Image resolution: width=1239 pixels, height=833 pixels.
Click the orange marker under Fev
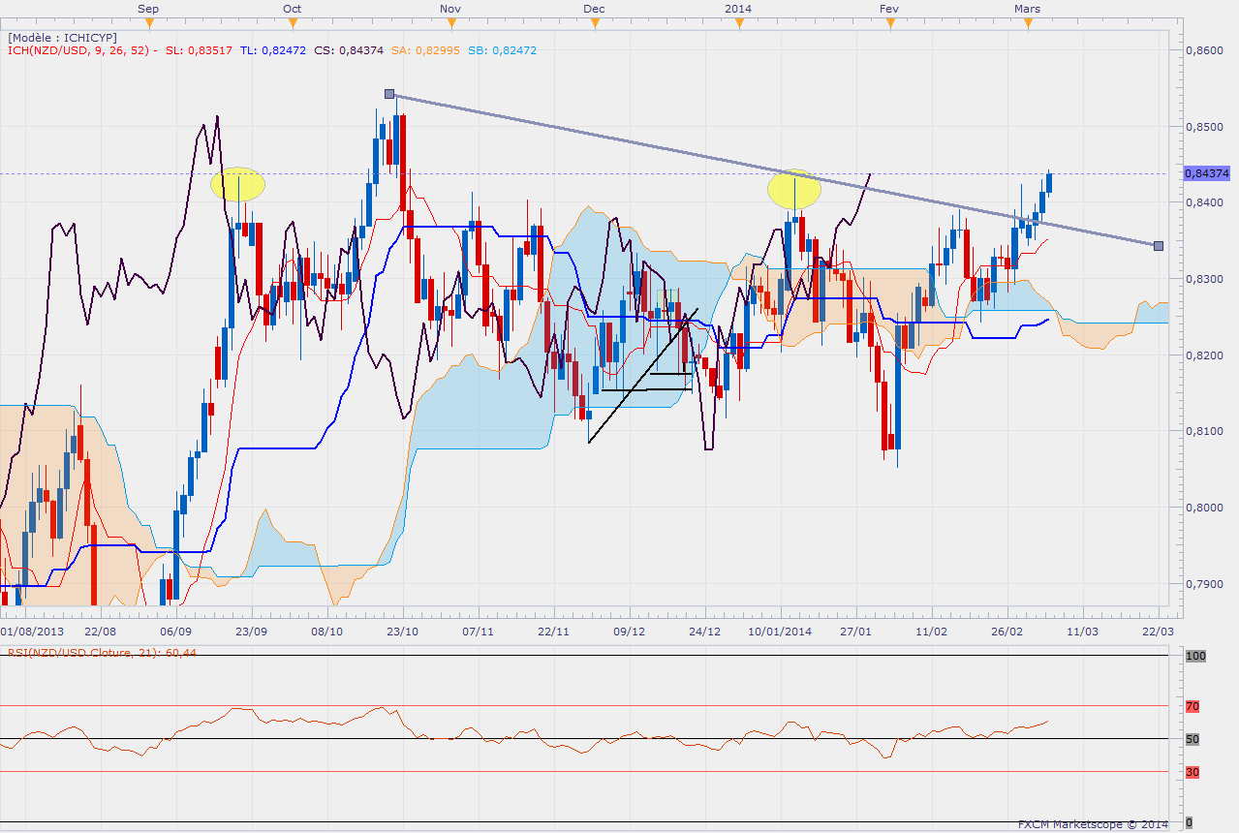tap(889, 24)
